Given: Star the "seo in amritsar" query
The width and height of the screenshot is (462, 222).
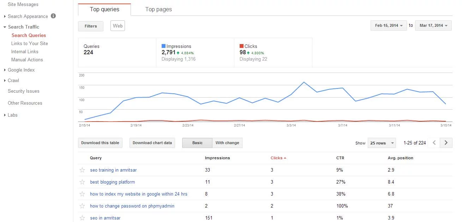Looking at the screenshot, I should click(82, 218).
